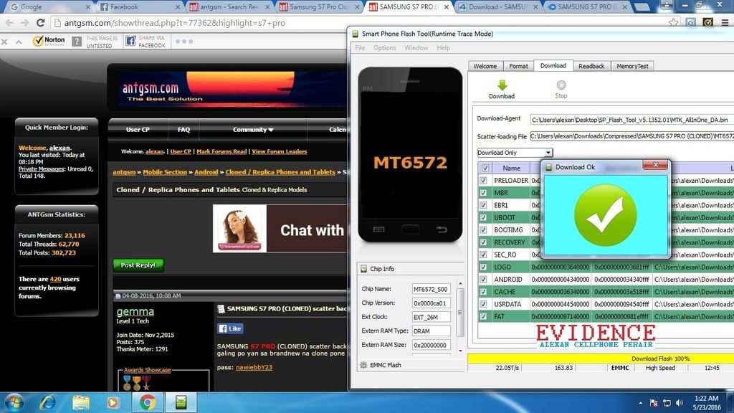Screen dimensions: 734x413
Task: Open the FAQ forum link
Action: (184, 130)
